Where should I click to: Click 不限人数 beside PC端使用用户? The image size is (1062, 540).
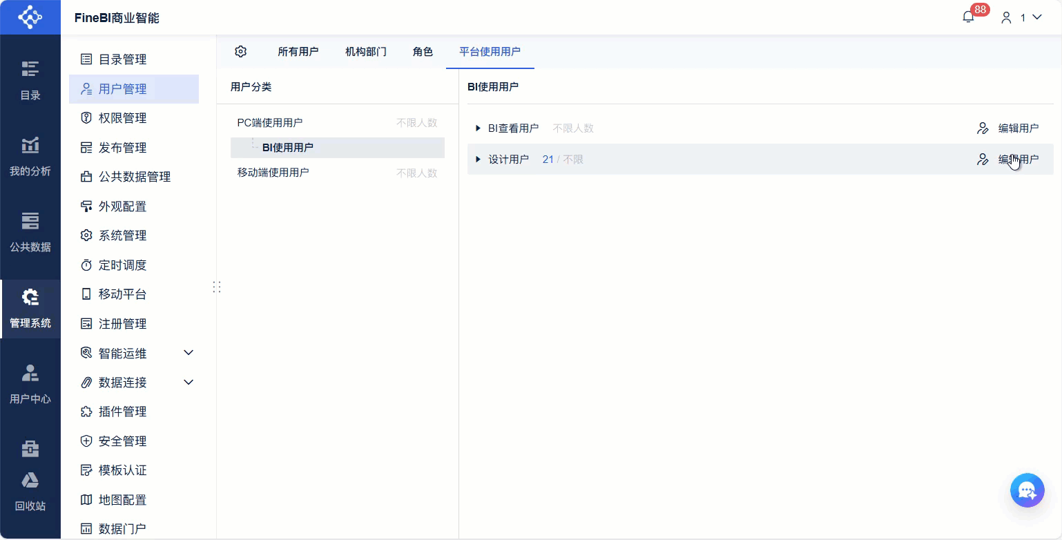point(417,123)
